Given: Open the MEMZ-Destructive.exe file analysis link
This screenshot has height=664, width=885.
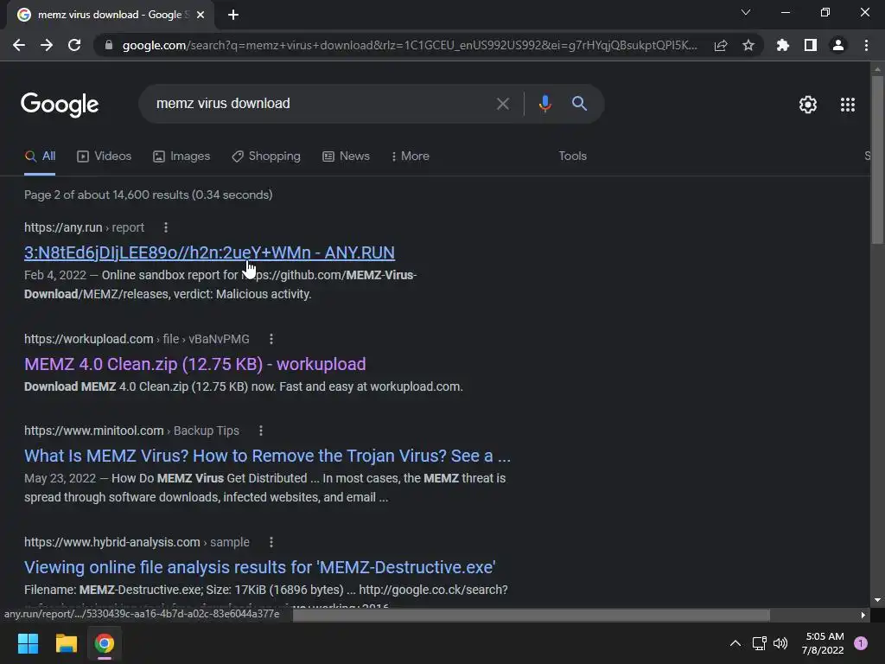Looking at the screenshot, I should pyautogui.click(x=259, y=567).
